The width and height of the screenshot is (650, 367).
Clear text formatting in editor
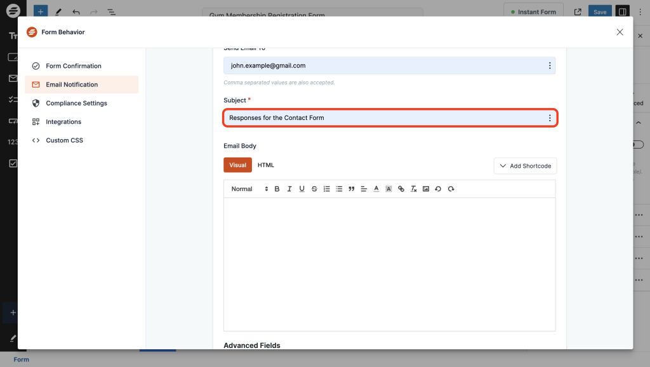point(413,189)
